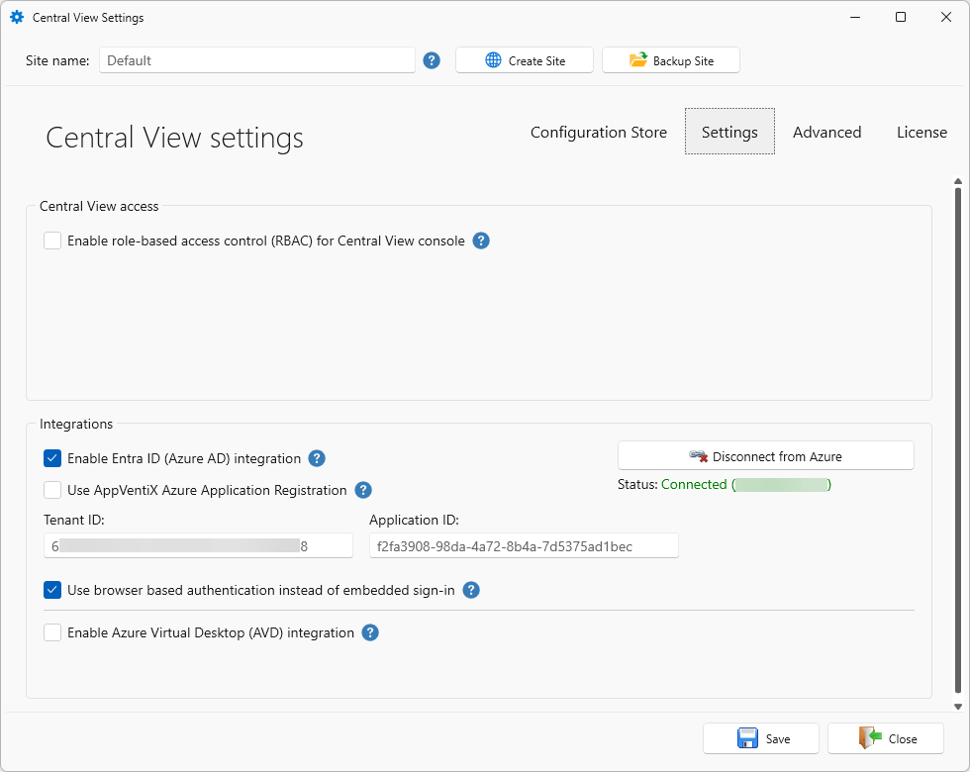Select the Settings tab

(729, 132)
